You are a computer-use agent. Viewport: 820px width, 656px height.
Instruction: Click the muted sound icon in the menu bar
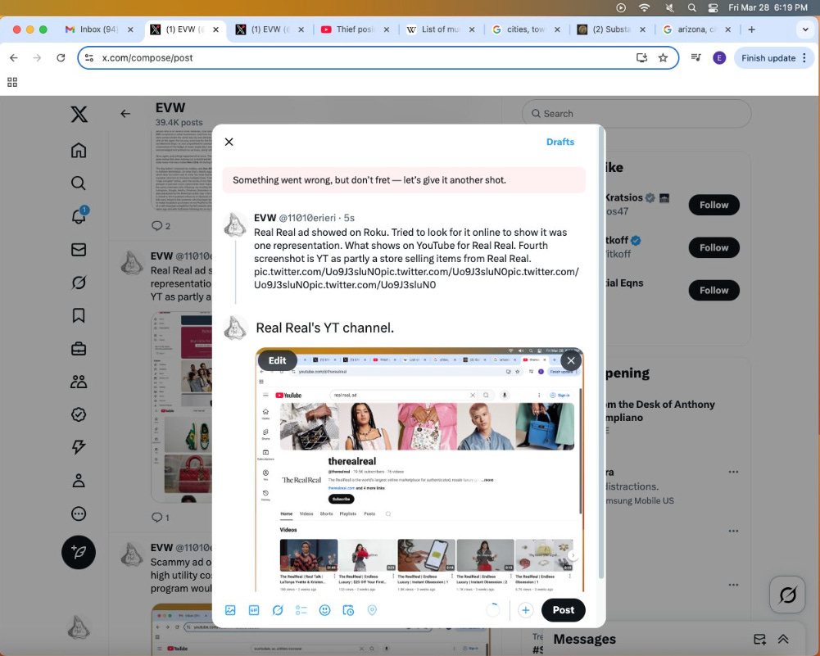pos(669,8)
